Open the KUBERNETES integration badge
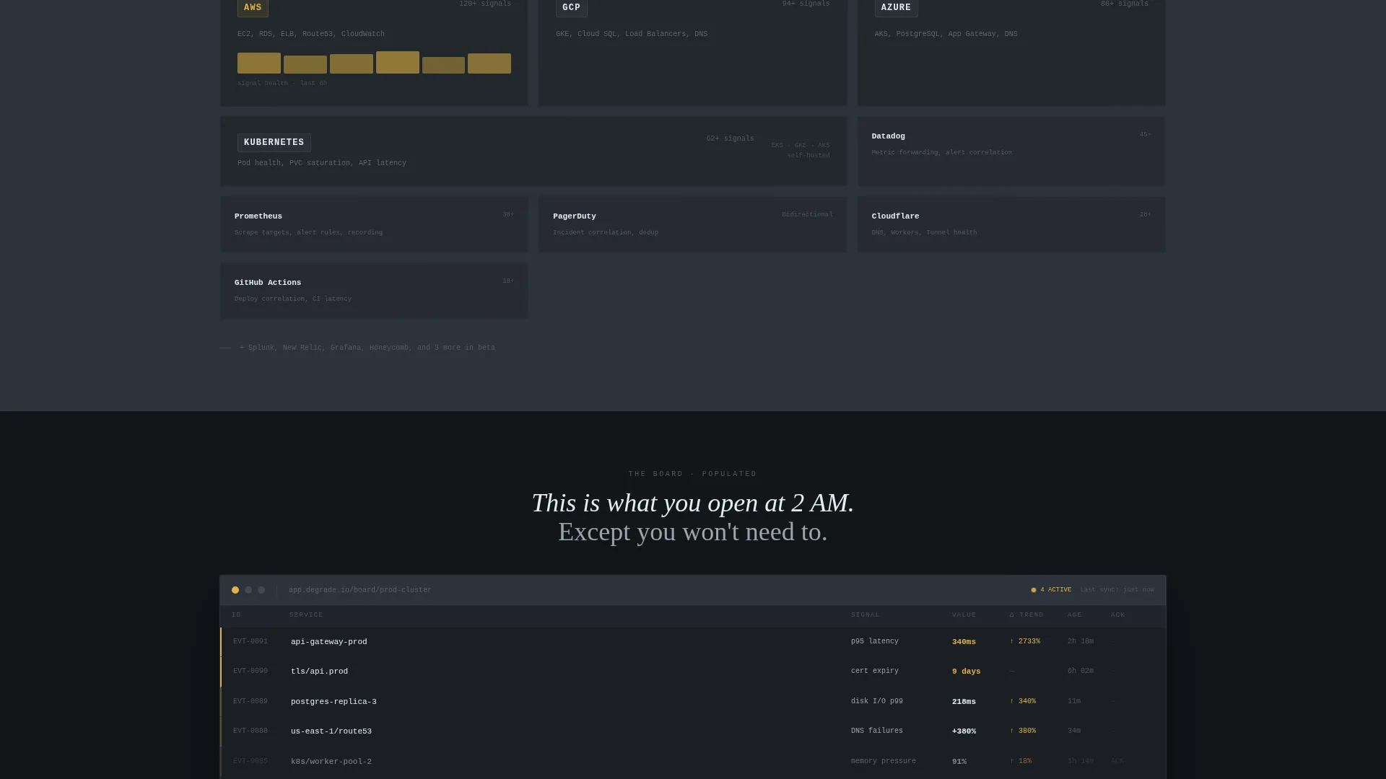 (x=274, y=143)
